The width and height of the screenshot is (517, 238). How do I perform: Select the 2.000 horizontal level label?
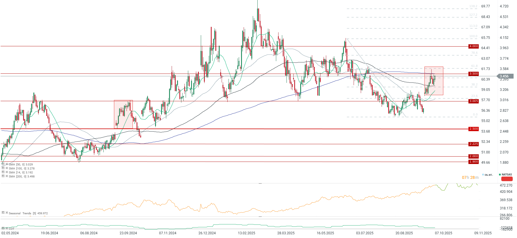pyautogui.click(x=474, y=156)
